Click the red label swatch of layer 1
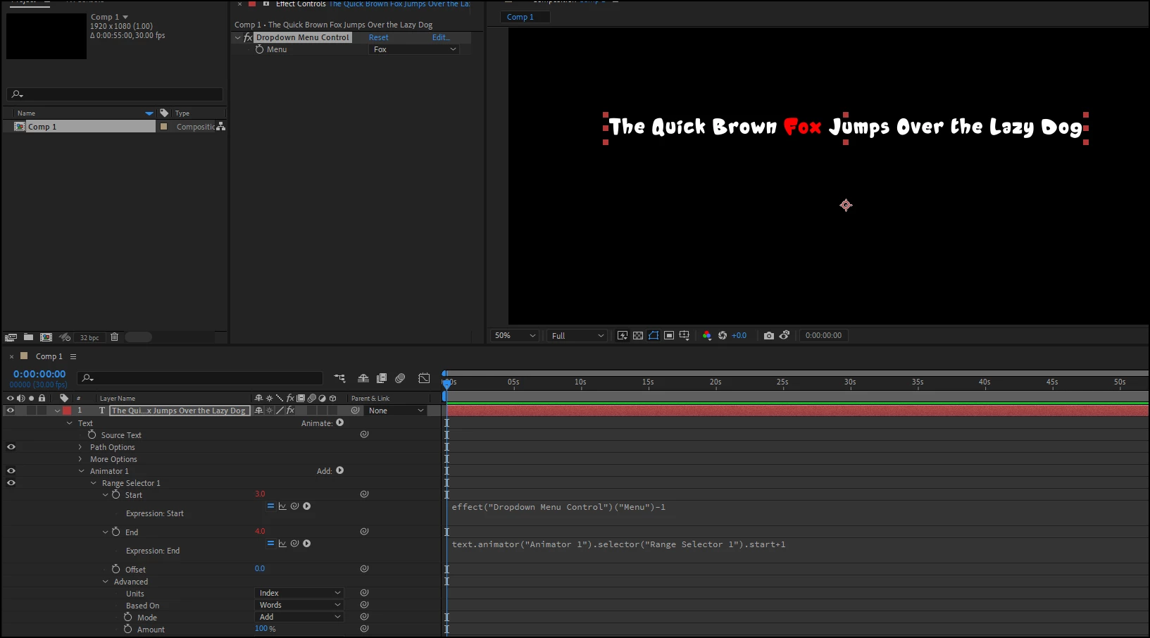Image resolution: width=1150 pixels, height=638 pixels. (67, 411)
